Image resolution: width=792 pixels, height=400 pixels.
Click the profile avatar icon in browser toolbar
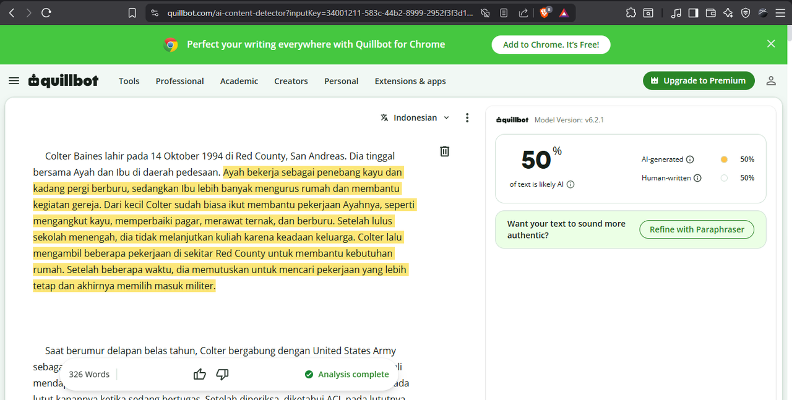click(763, 12)
